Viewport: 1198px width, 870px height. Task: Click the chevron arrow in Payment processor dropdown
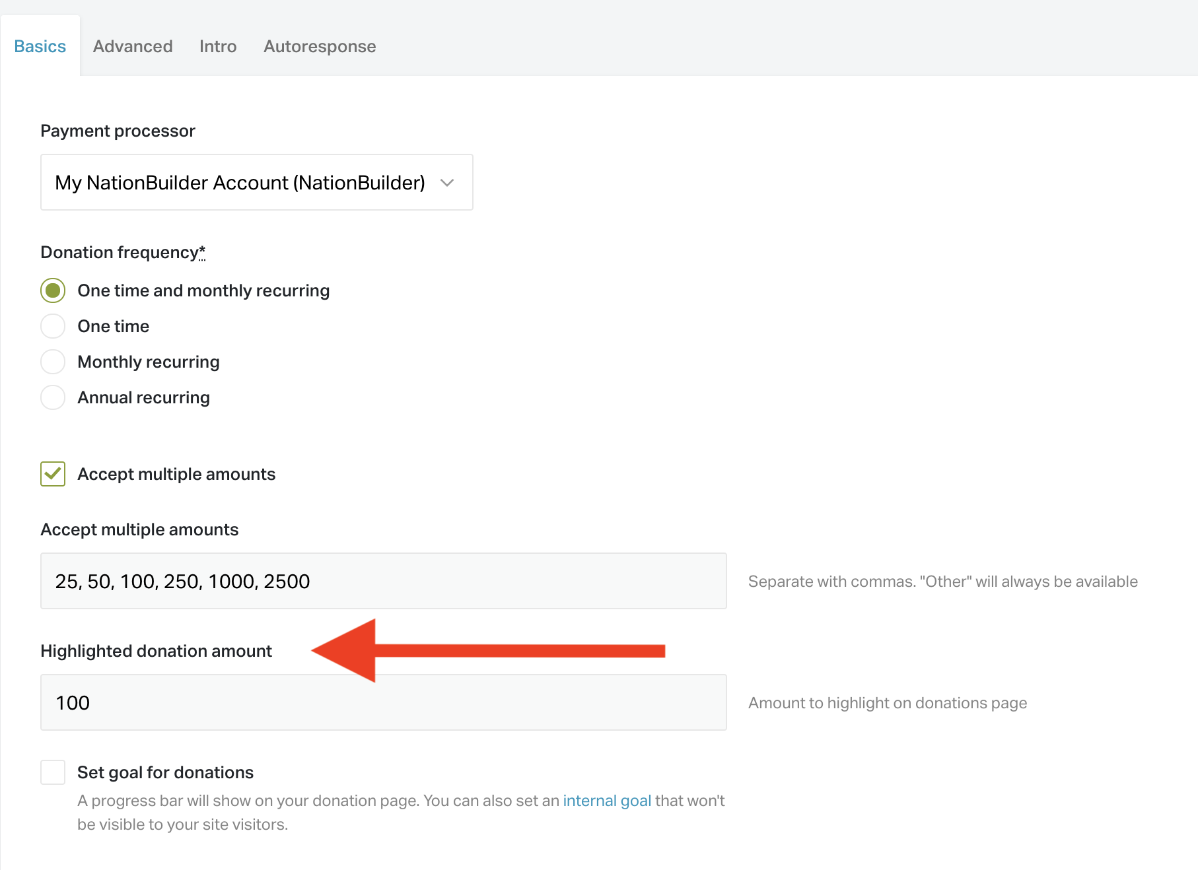(x=447, y=183)
